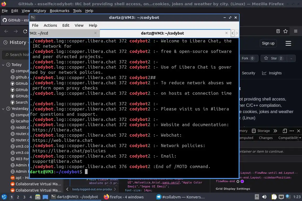Select body.logged-out breadcrumb in inspector
The height and width of the screenshot is (201, 302).
point(92,189)
